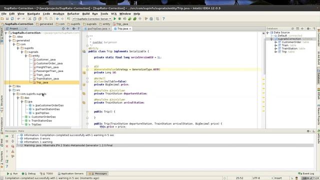Collapse the generated folder in project tree
The height and width of the screenshot is (180, 320).
pos(10,40)
